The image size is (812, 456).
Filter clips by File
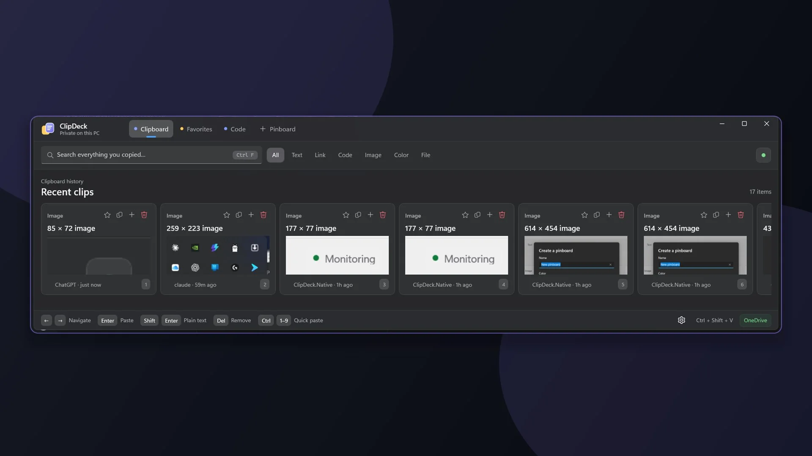[x=425, y=155]
